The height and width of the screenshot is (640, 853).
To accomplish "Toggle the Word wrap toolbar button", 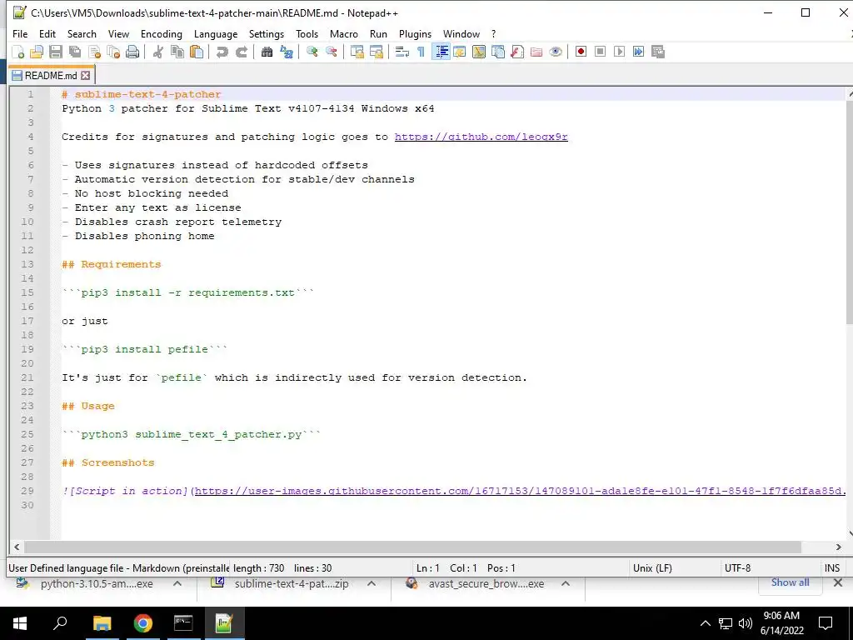I will [x=402, y=52].
